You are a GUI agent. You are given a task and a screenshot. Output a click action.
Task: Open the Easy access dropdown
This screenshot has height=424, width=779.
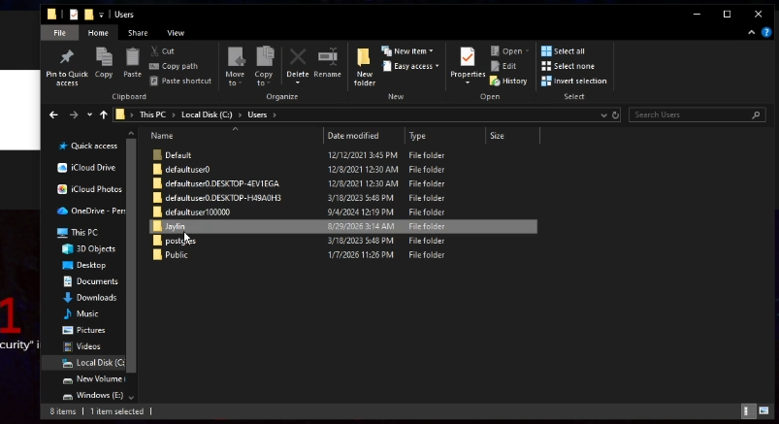pyautogui.click(x=411, y=66)
